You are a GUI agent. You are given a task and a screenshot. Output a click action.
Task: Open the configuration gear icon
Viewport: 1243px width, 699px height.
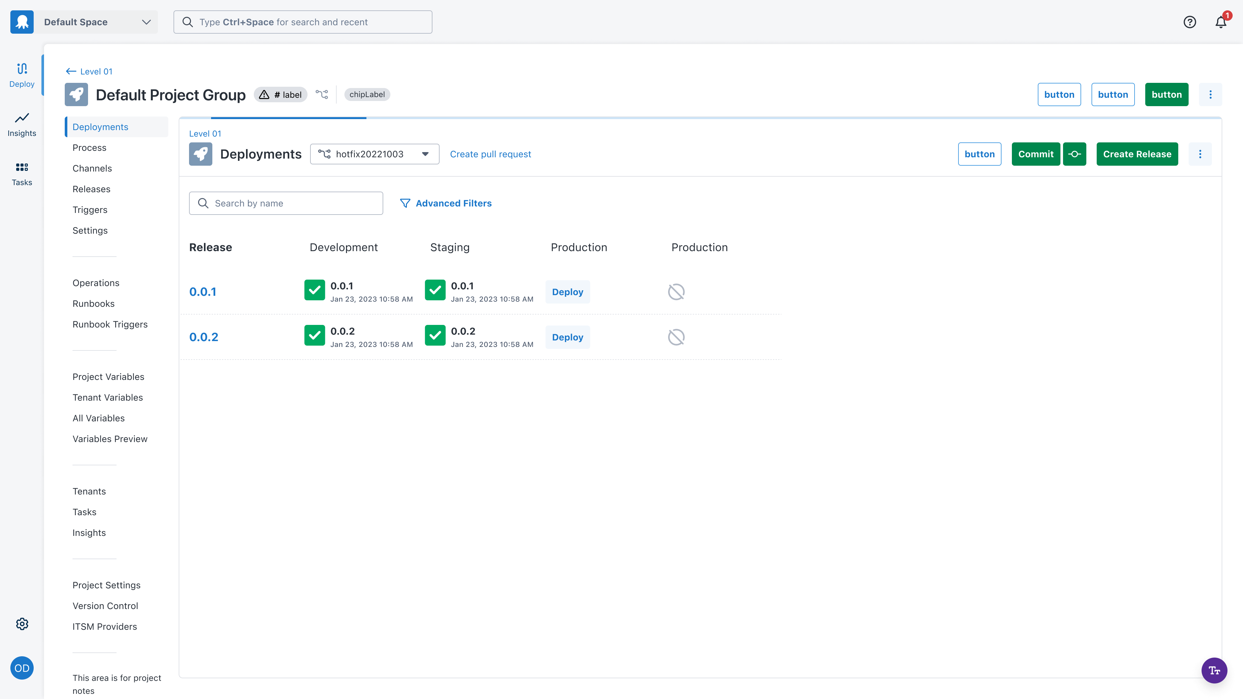22,624
